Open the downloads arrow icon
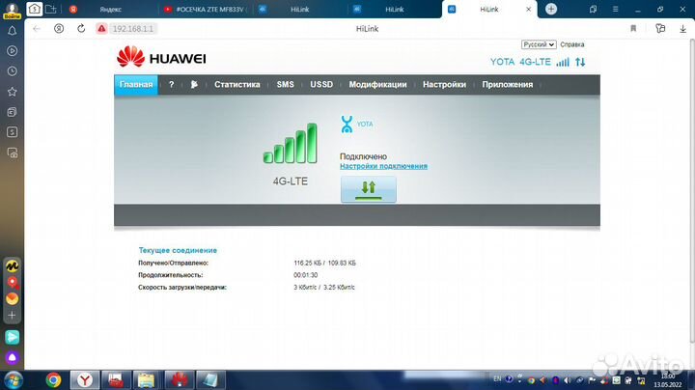 (682, 29)
